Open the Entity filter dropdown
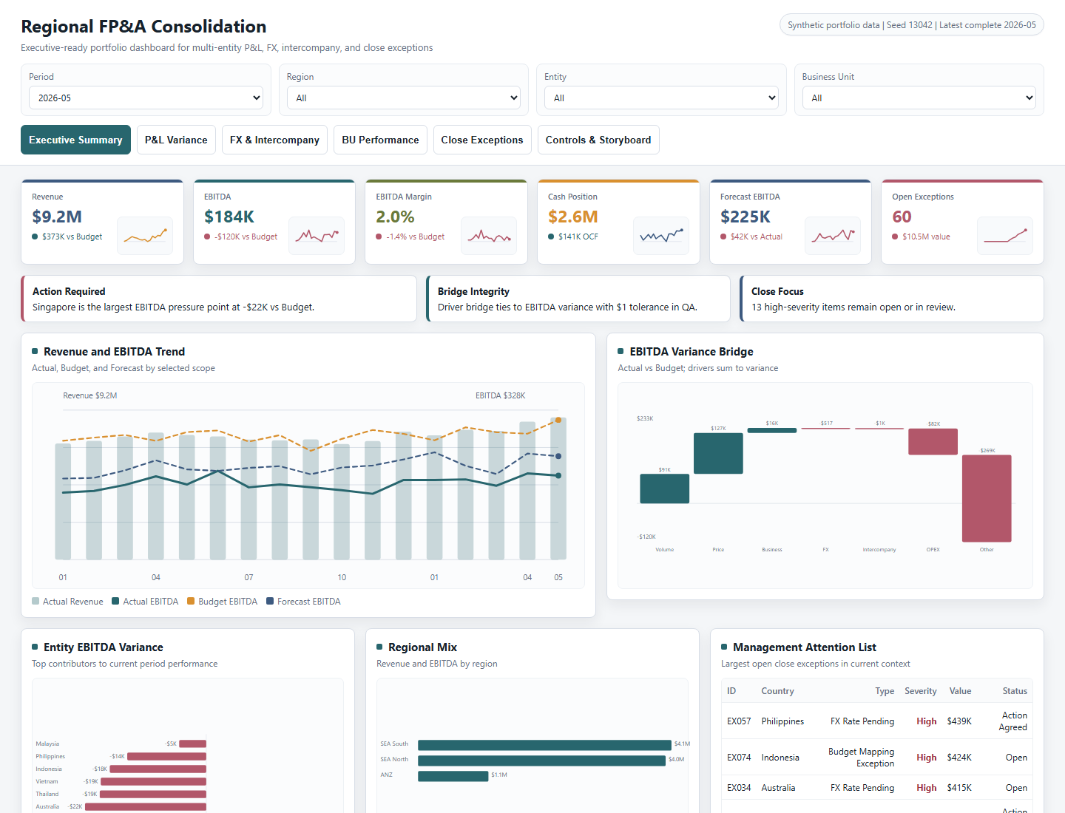Viewport: 1065px width, 813px height. pos(661,98)
